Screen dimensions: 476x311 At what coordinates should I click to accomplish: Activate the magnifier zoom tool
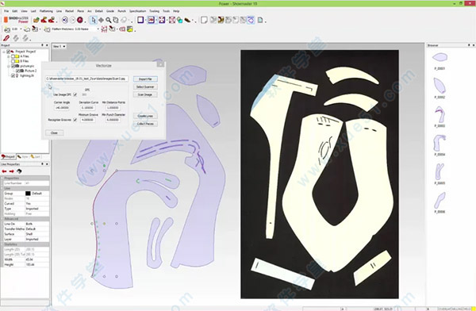(x=108, y=20)
